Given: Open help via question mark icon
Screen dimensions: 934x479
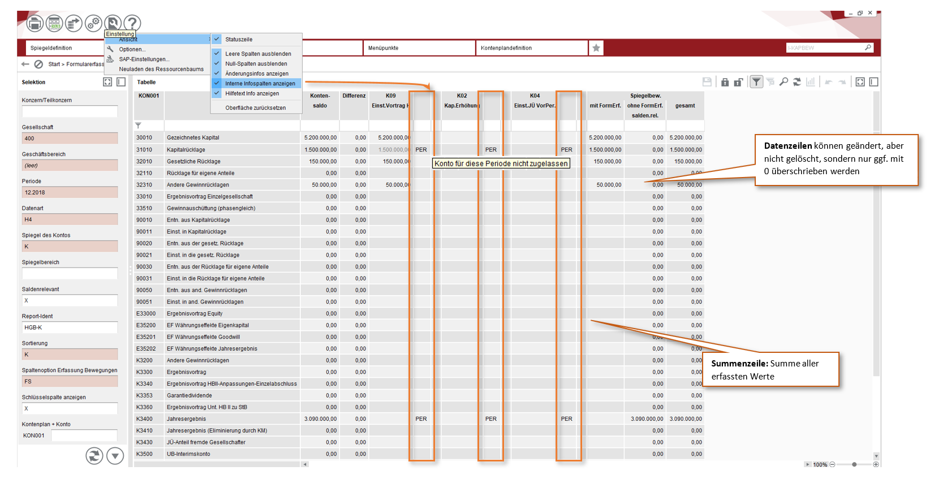Looking at the screenshot, I should tap(132, 23).
